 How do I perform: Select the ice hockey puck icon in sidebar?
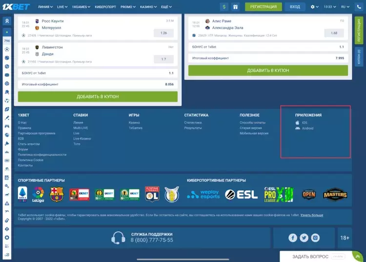(7, 75)
